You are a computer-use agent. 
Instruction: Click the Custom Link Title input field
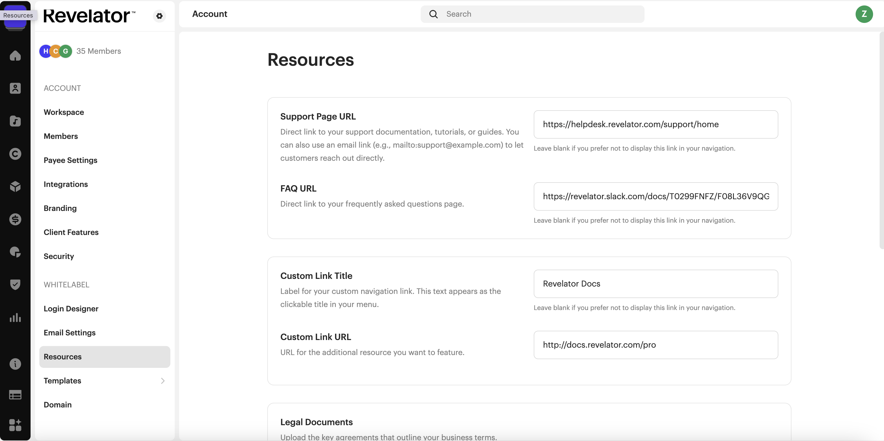click(655, 284)
